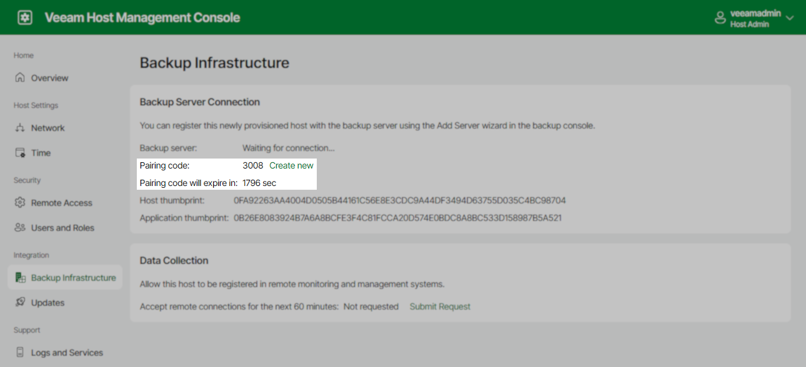This screenshot has height=367, width=806.
Task: Click Create new to generate a pairing code
Action: [291, 165]
